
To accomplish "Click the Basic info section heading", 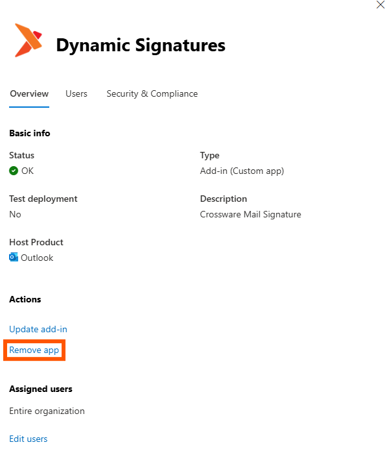I will [30, 134].
